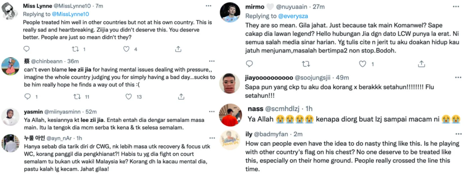Share Miss Lynne's tweet

point(178,49)
